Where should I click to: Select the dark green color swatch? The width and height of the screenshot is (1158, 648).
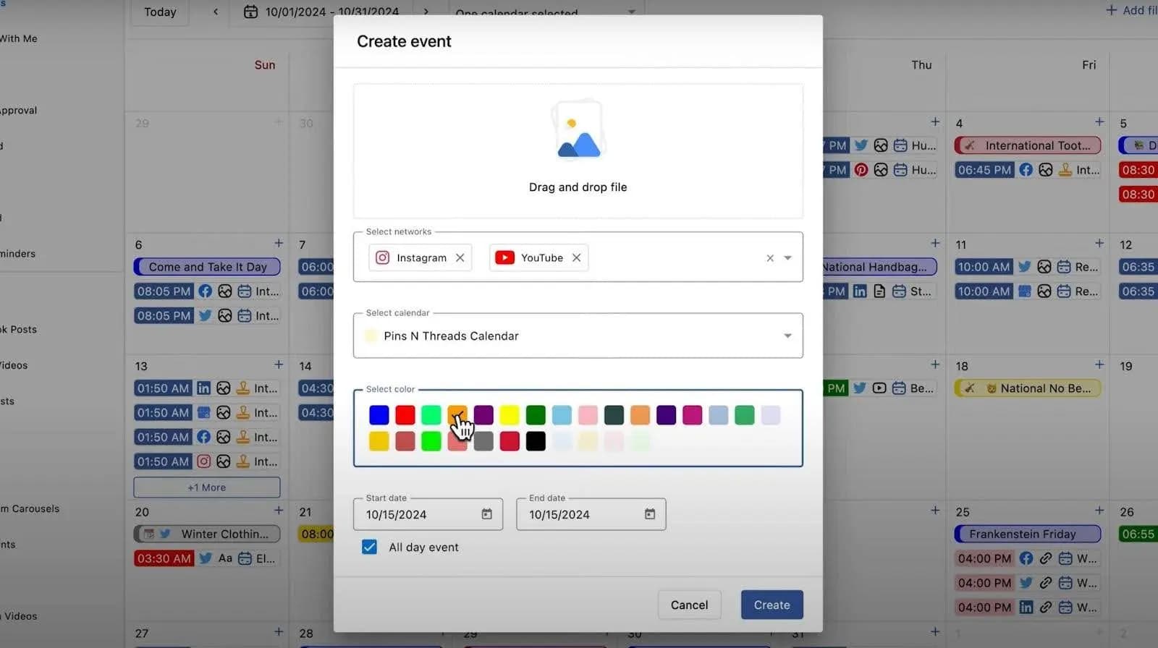(x=536, y=415)
